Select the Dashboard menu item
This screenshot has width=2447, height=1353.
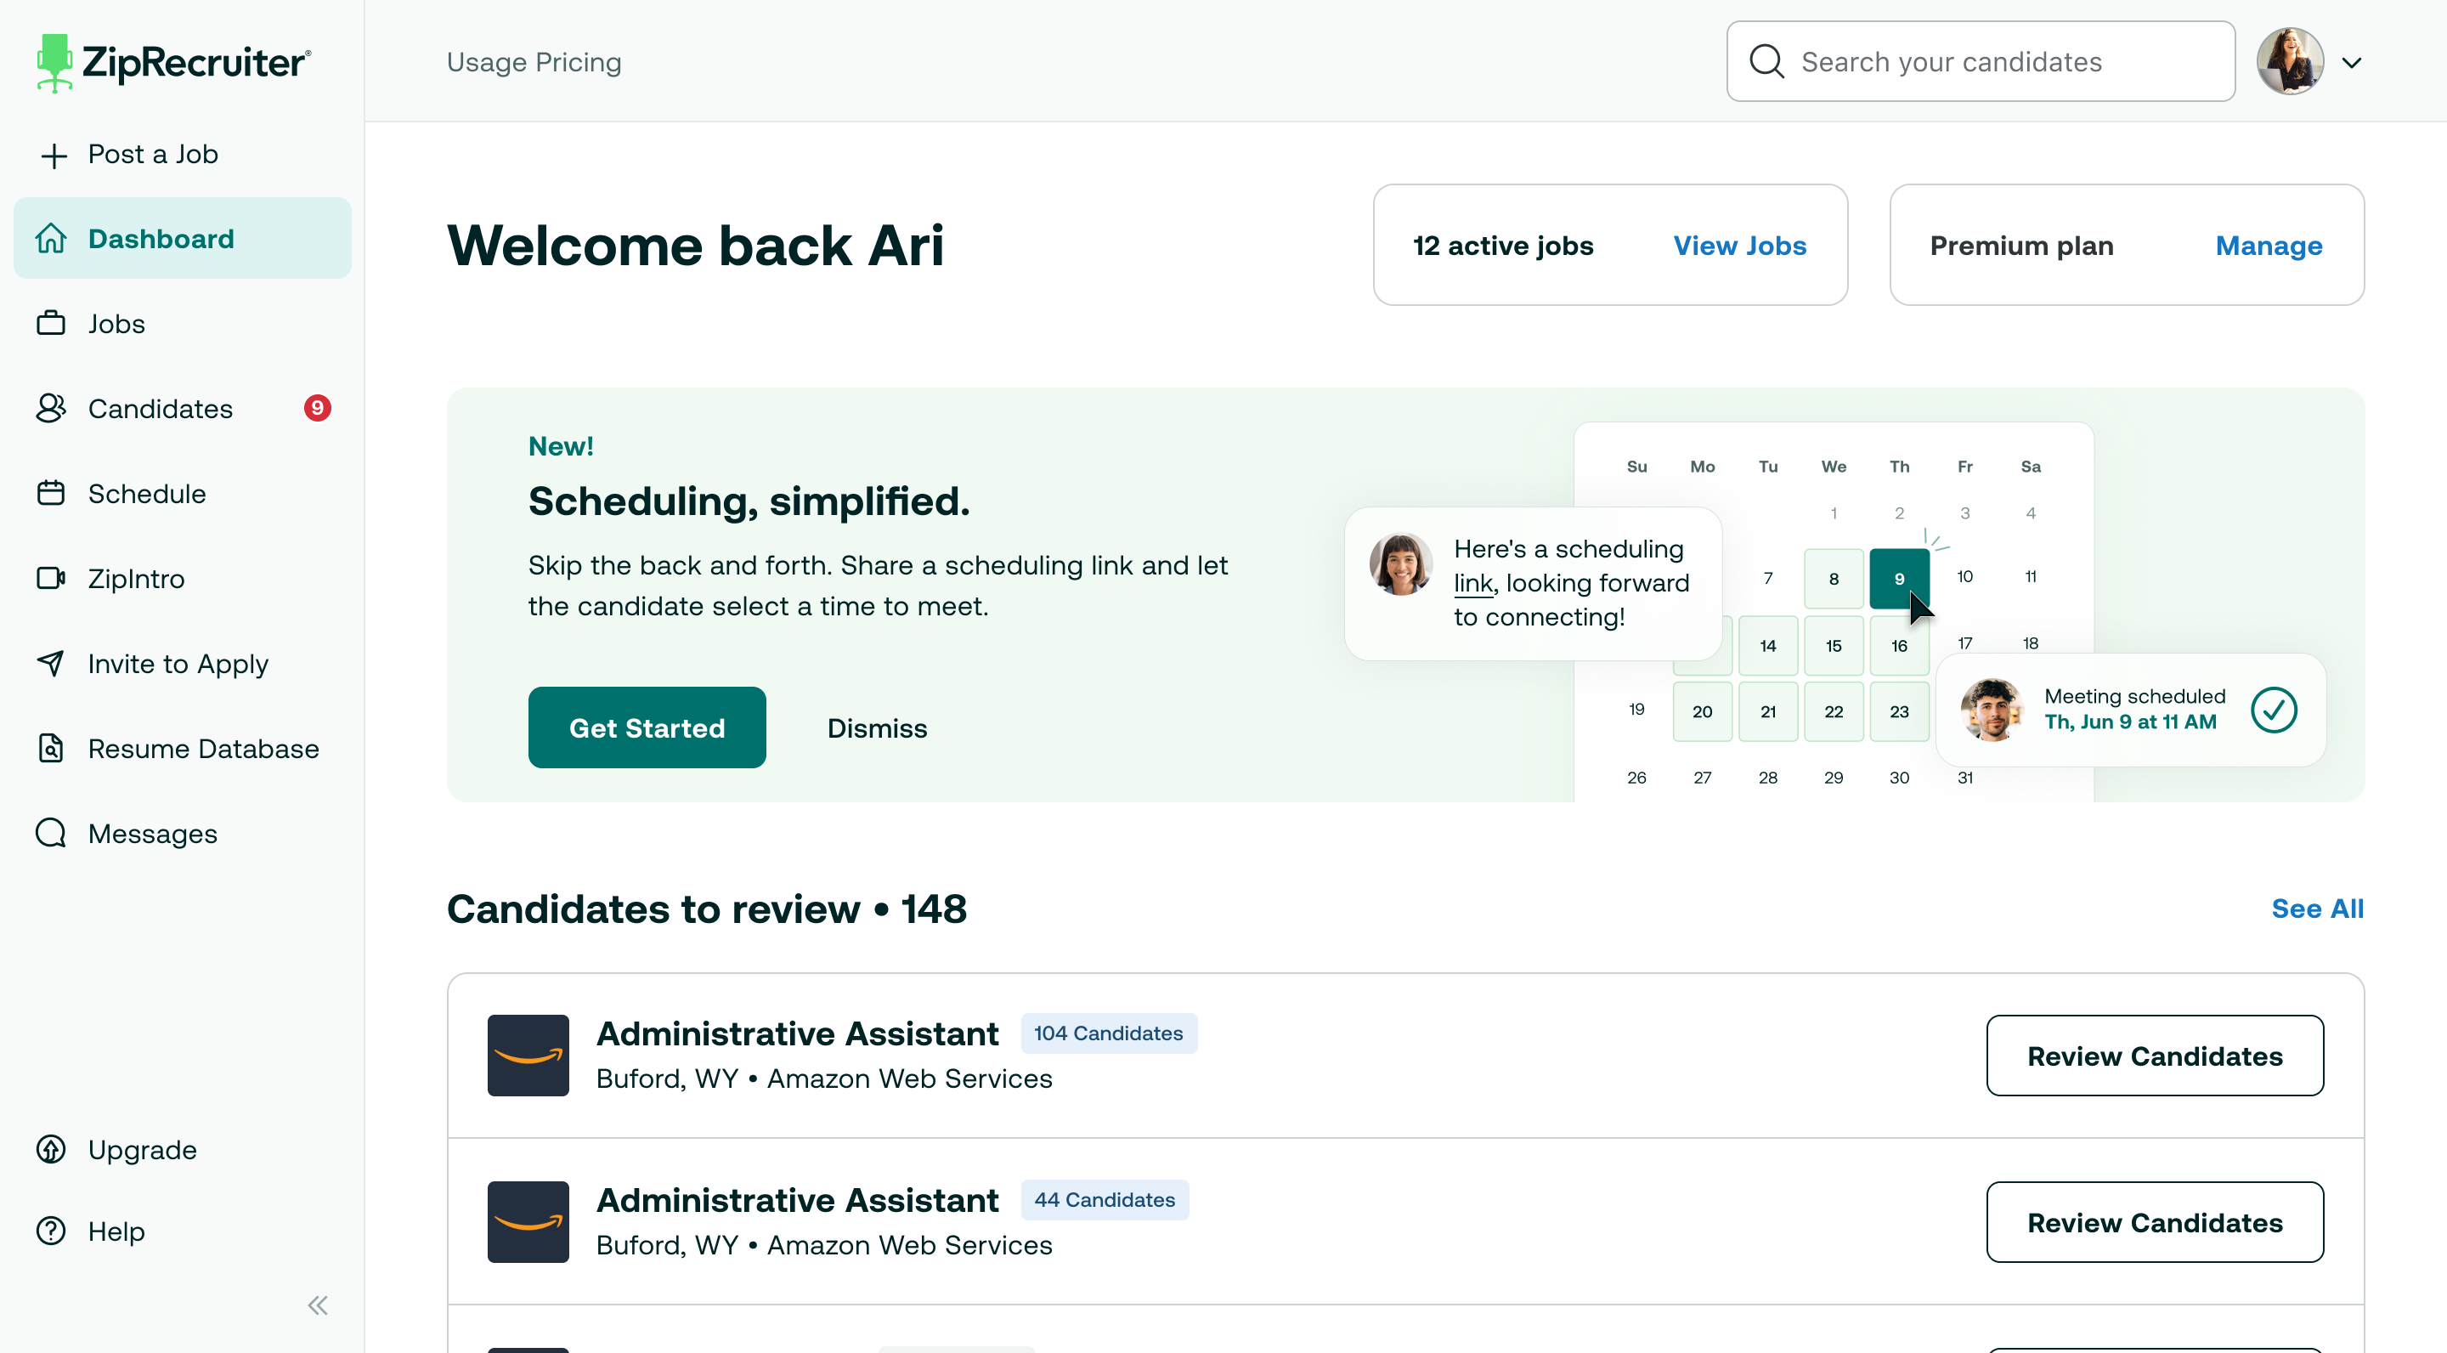[183, 239]
